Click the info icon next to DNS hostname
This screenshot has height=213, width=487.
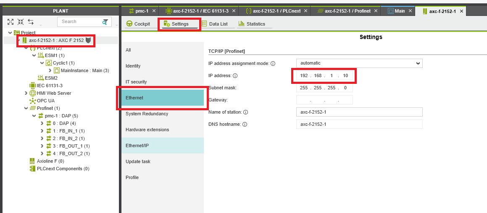point(245,125)
